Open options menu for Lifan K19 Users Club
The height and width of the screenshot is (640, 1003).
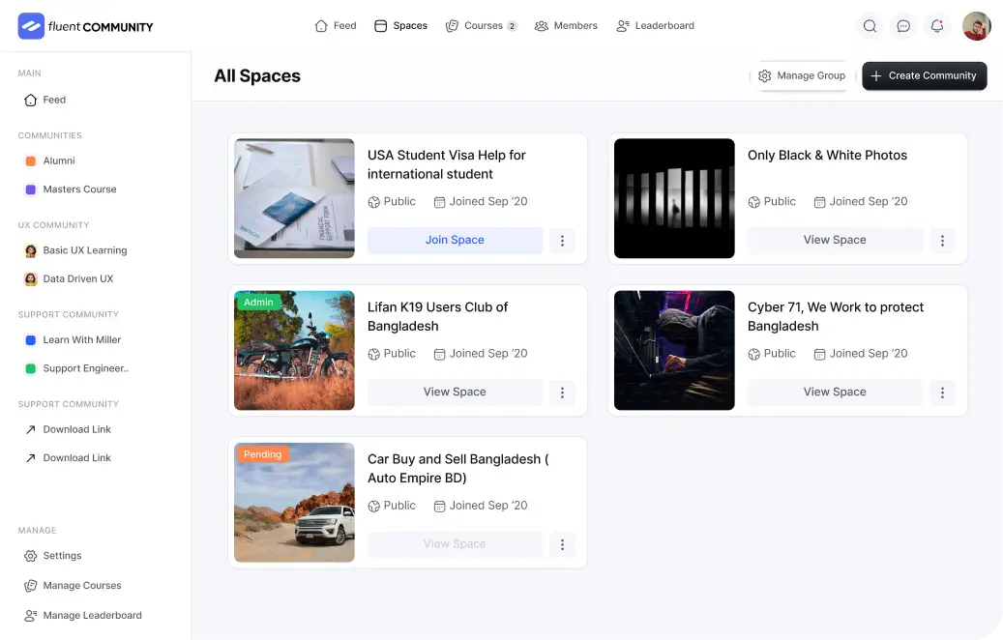(x=562, y=393)
